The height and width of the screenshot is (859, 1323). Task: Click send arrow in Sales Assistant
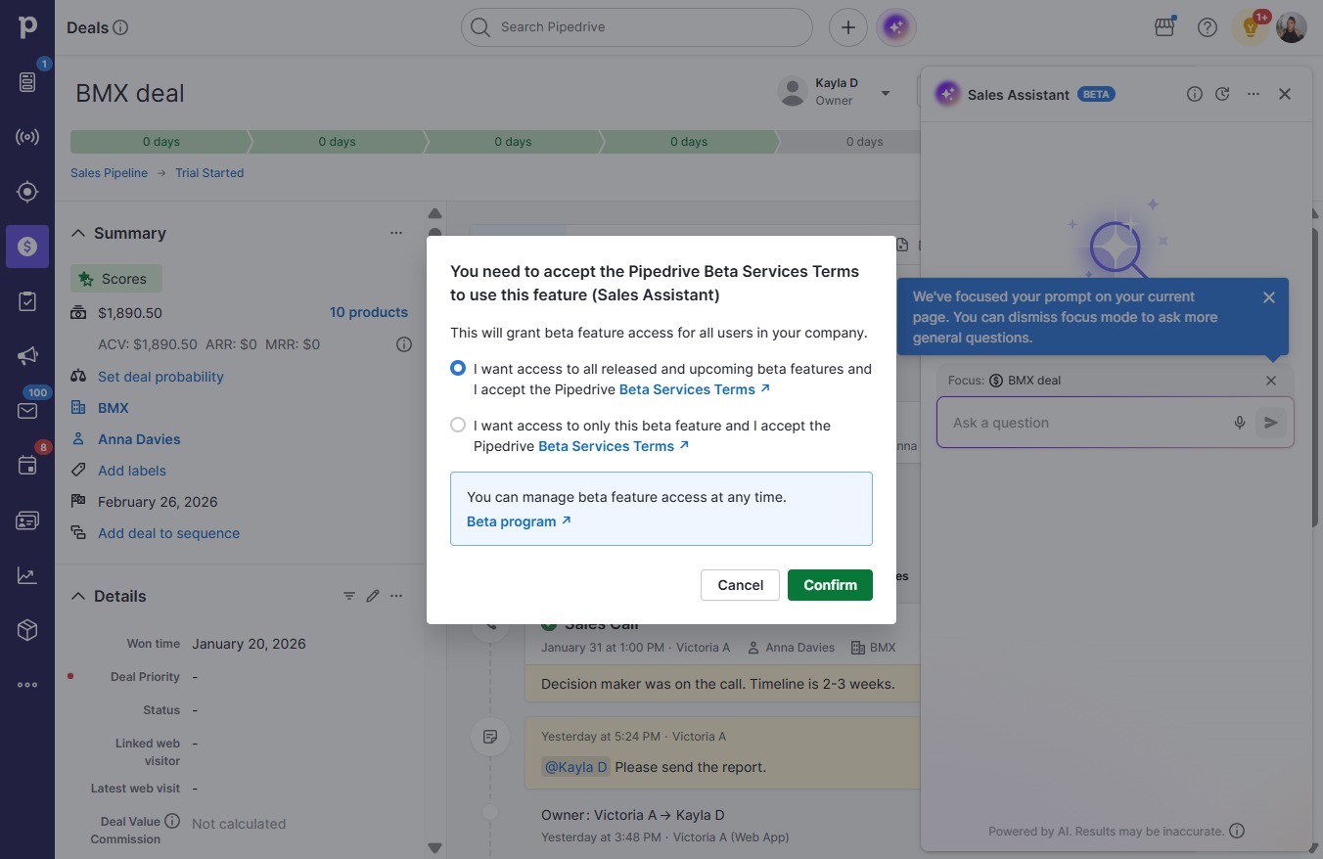tap(1271, 423)
